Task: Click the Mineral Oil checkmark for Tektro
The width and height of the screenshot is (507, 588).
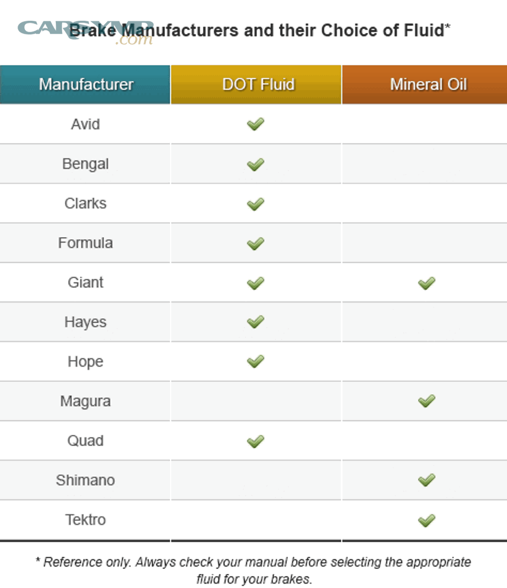Action: 426,520
